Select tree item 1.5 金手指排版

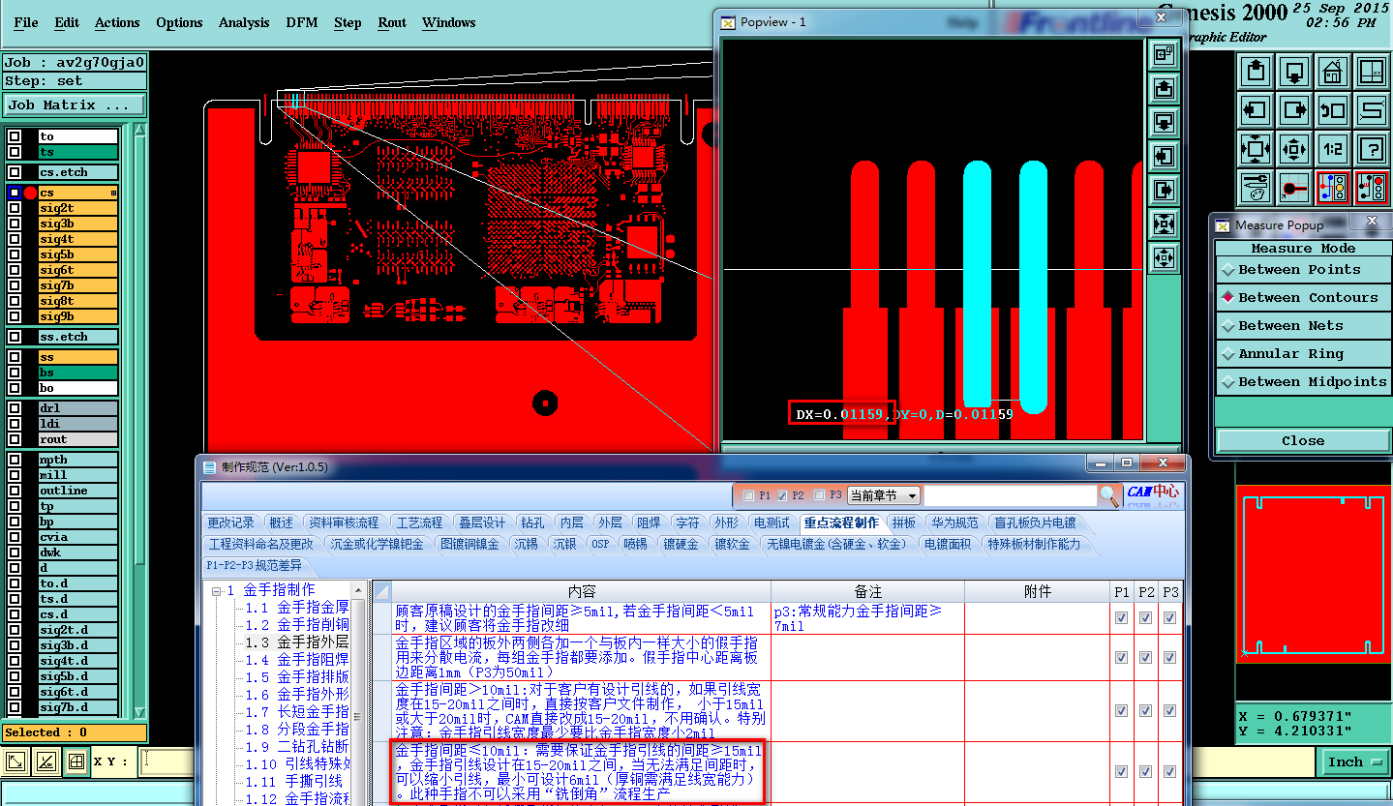pyautogui.click(x=296, y=676)
